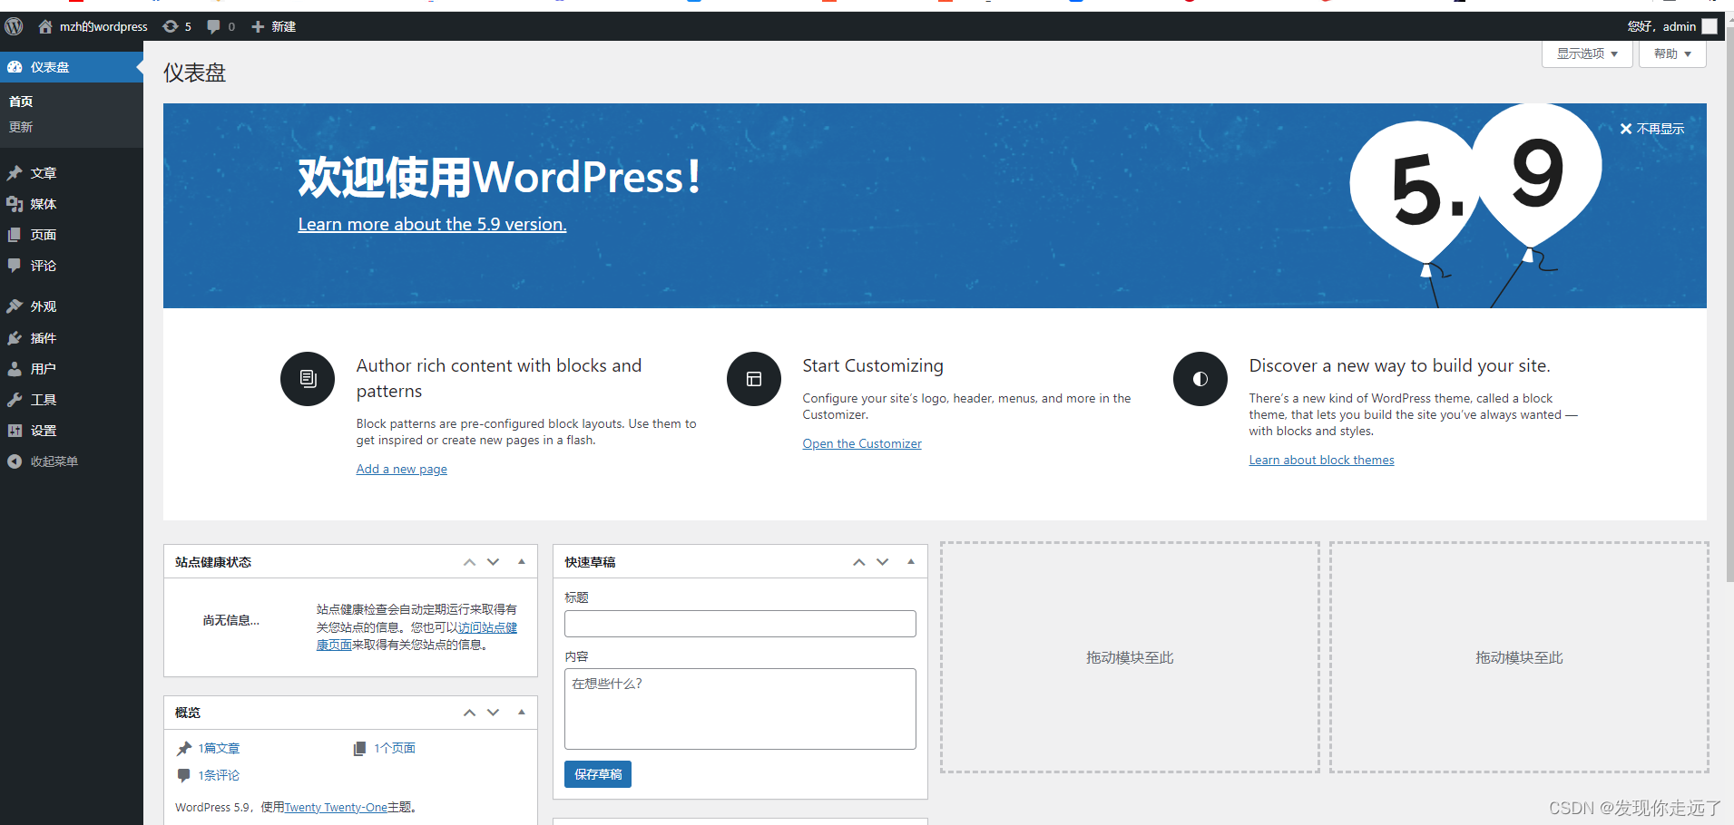Viewport: 1734px width, 825px height.
Task: Focus the 标题 input field
Action: (x=740, y=624)
